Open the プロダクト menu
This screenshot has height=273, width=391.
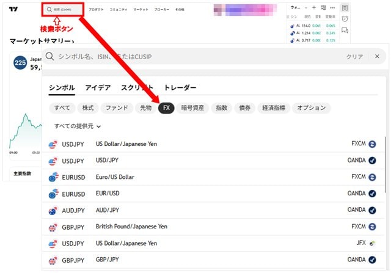96,10
